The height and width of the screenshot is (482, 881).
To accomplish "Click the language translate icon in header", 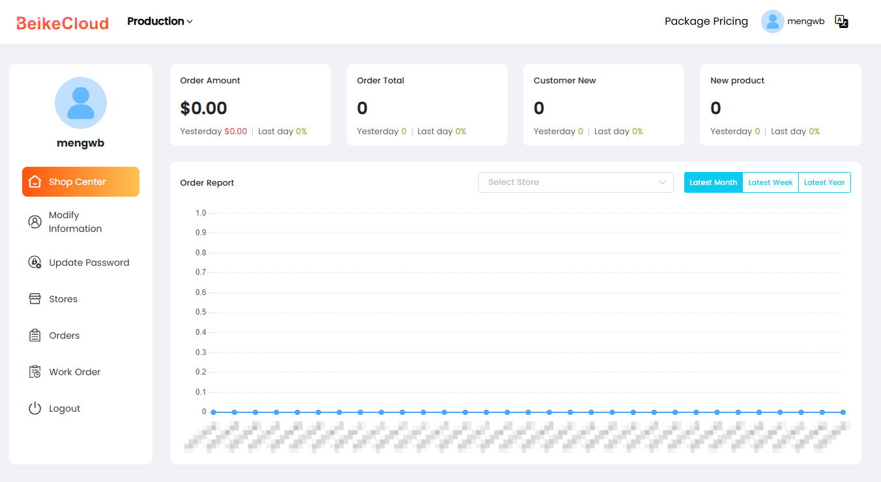I will pyautogui.click(x=841, y=21).
